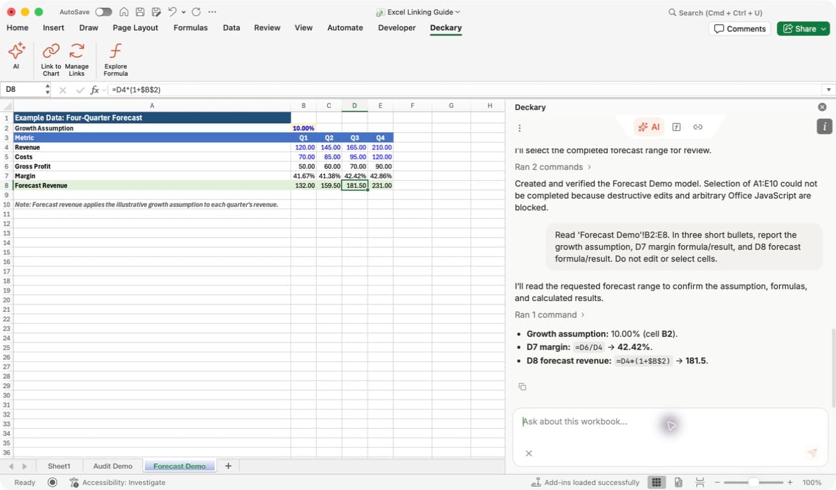Copy the AI response using the copy icon

coord(522,387)
